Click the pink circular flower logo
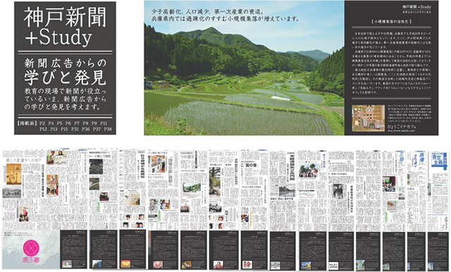Viewport: 451px width, 272px height. click(31, 247)
